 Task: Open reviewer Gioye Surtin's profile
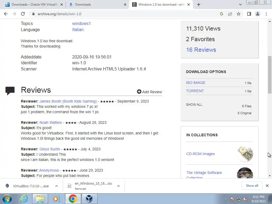50,149
